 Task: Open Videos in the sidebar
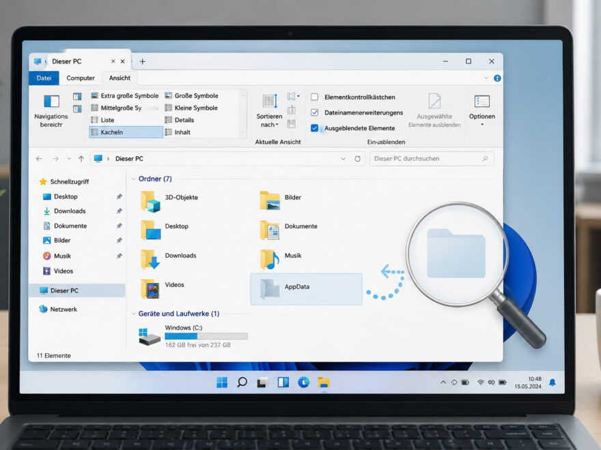coord(58,271)
